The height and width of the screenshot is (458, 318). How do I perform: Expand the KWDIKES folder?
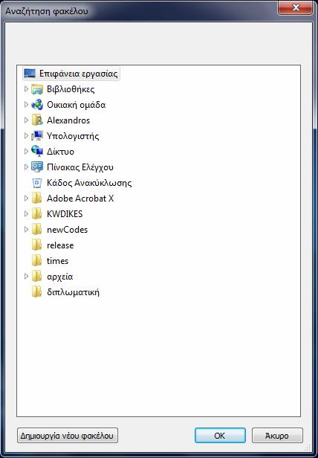[26, 214]
